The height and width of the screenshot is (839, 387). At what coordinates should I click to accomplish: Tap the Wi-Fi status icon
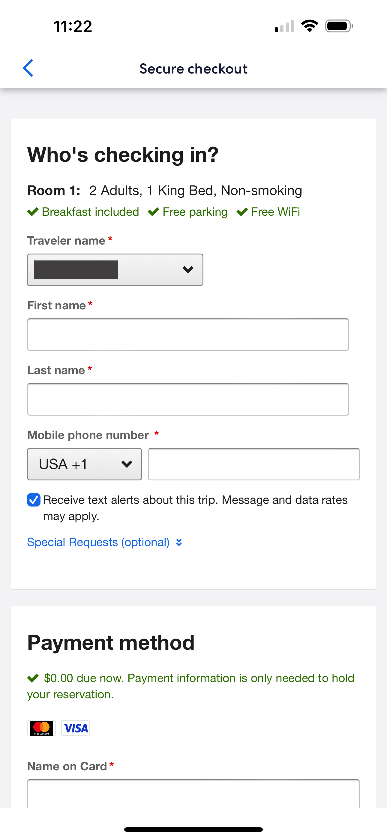(x=310, y=26)
